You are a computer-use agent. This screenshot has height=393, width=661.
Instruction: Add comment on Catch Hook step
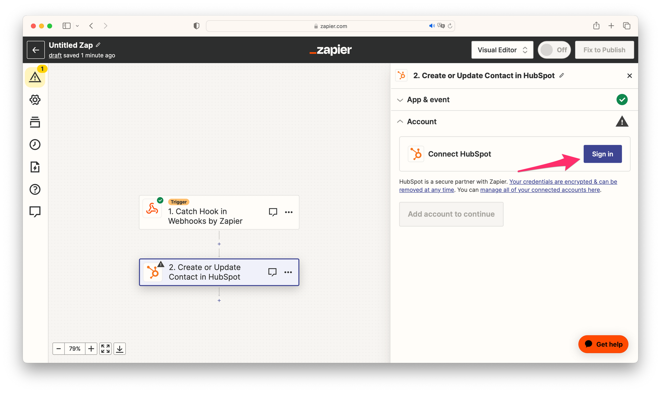coord(273,212)
